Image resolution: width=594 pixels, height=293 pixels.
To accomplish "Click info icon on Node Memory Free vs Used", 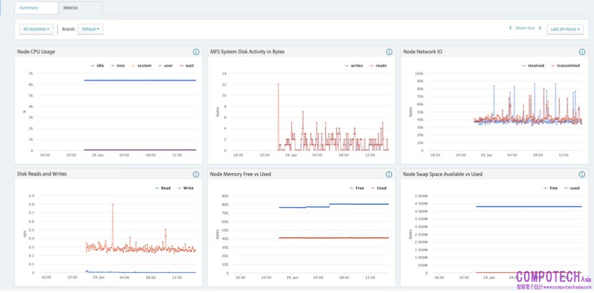I will [x=389, y=175].
